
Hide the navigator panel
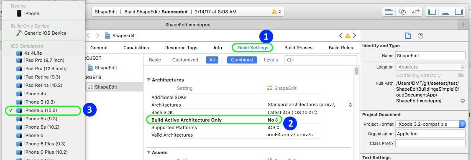point(432,12)
